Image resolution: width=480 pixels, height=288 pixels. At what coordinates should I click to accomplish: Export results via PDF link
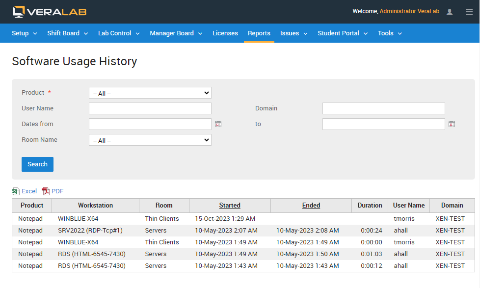point(57,191)
